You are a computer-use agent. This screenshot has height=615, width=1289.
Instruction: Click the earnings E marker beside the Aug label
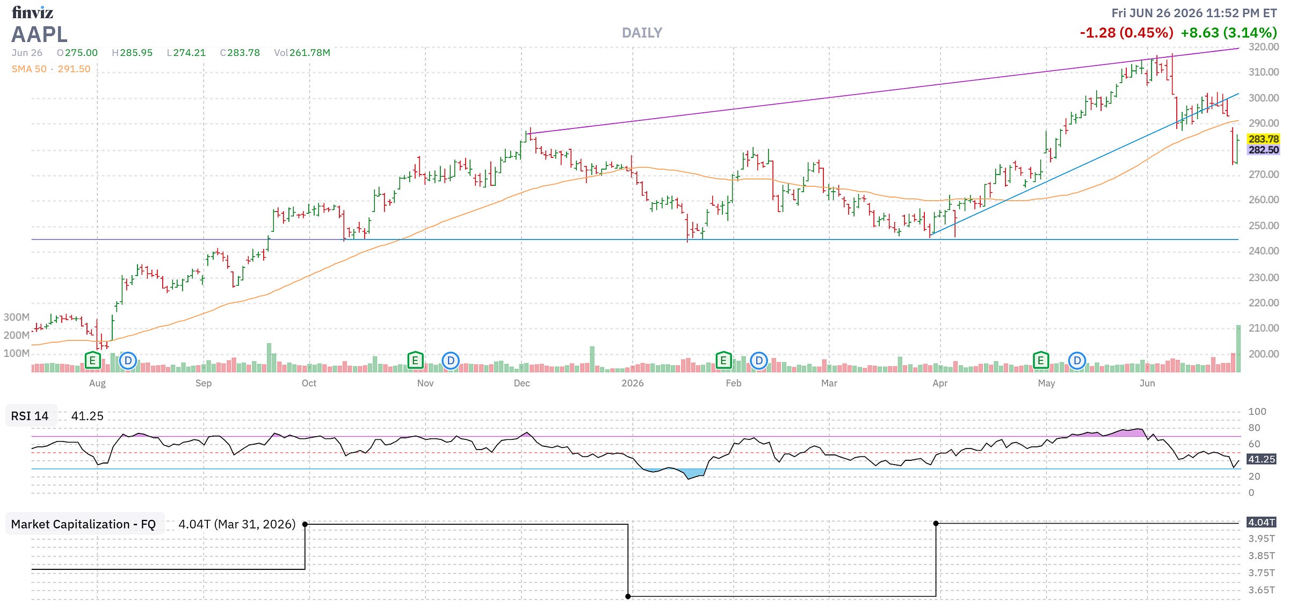pos(92,360)
